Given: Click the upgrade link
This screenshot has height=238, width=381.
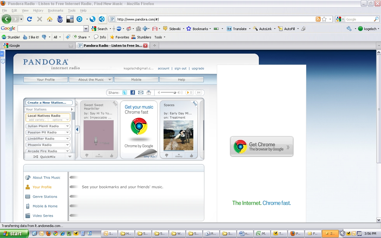Looking at the screenshot, I should pos(198,69).
